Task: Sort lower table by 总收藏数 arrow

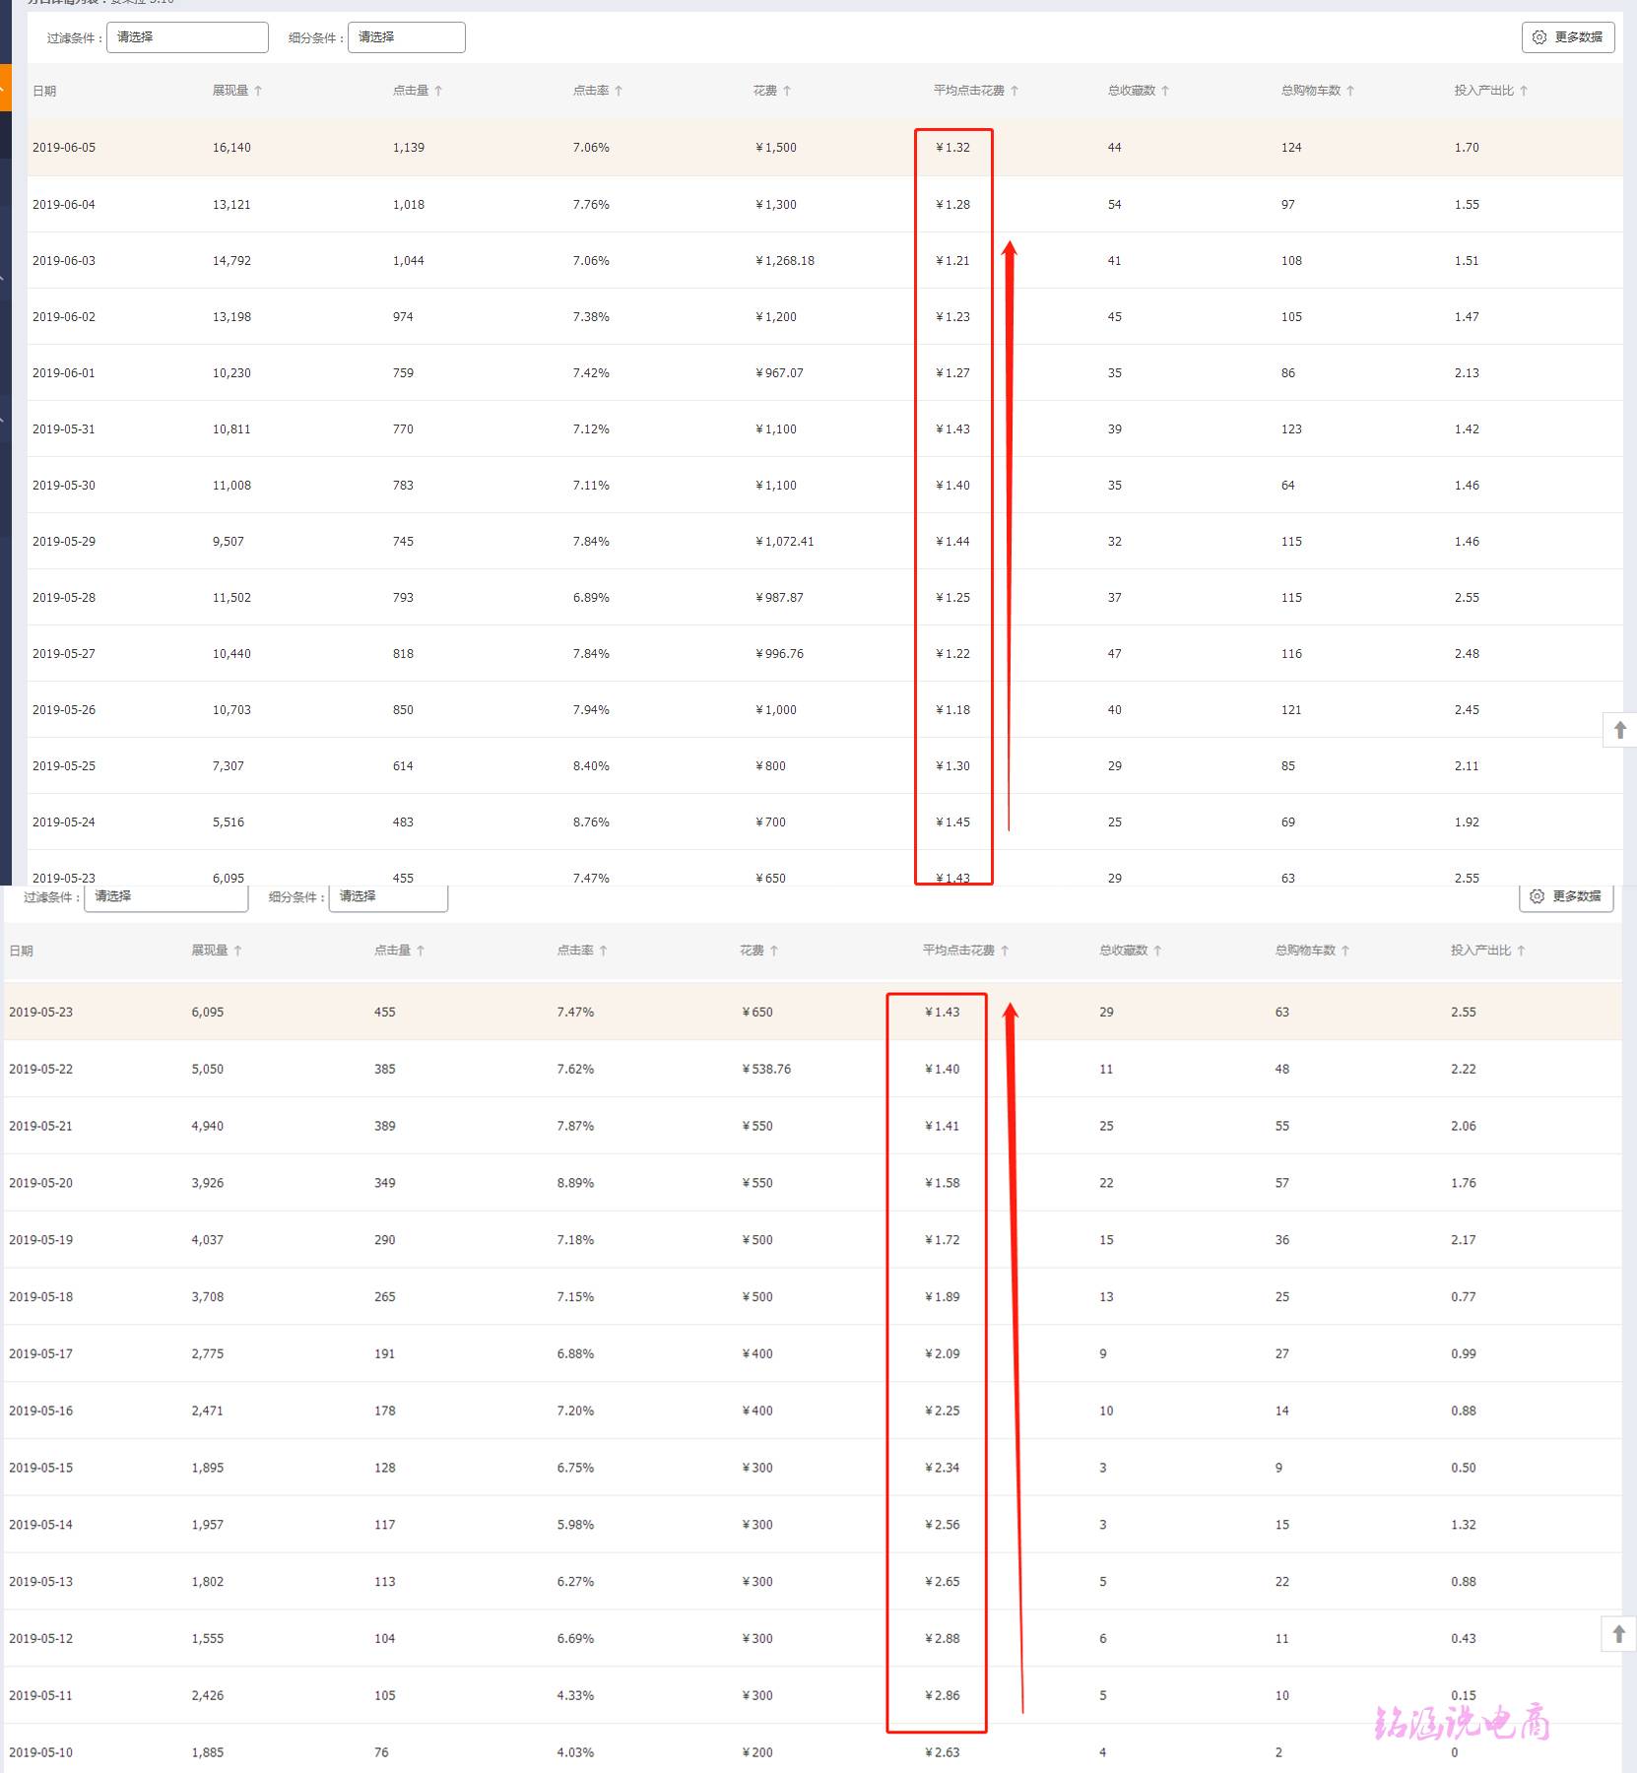Action: (x=1157, y=951)
